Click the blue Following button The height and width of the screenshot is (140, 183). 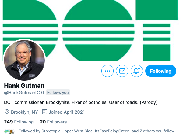(x=160, y=71)
